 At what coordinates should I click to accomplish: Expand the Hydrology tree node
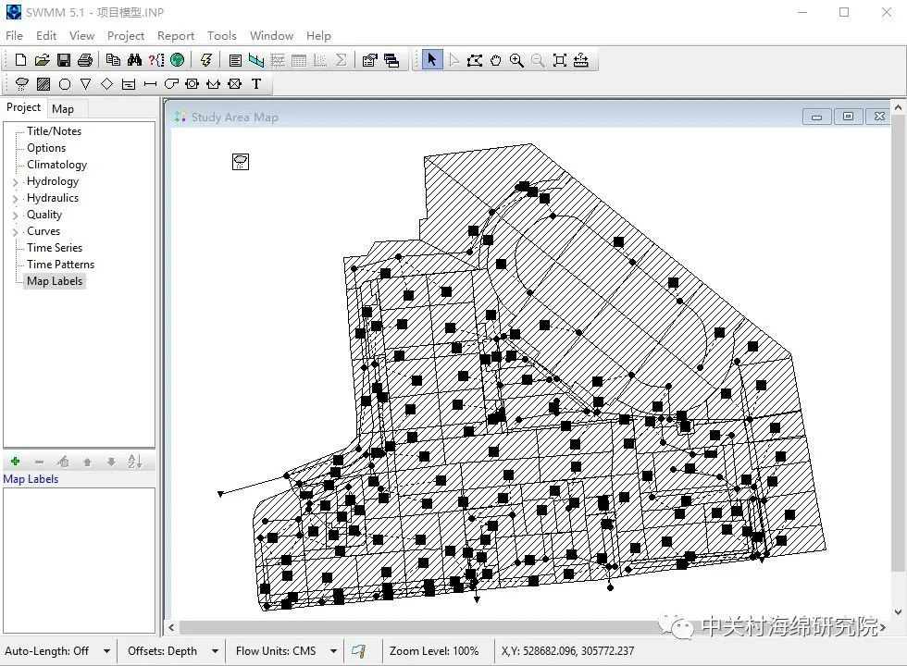coord(15,182)
